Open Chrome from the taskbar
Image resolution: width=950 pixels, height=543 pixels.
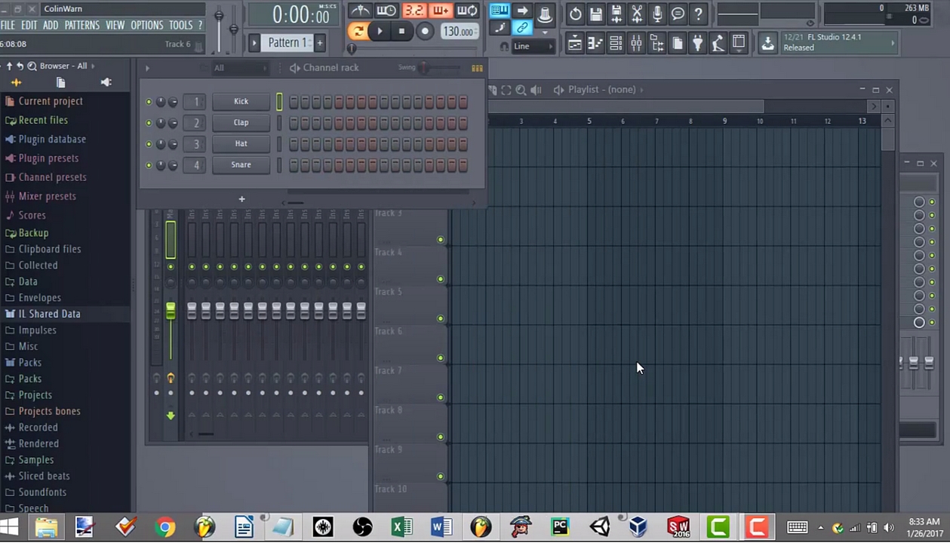(x=165, y=526)
